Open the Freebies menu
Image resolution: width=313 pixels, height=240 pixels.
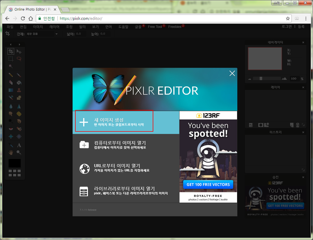175,27
